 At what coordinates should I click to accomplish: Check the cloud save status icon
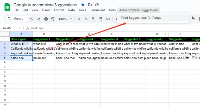click(97, 5)
